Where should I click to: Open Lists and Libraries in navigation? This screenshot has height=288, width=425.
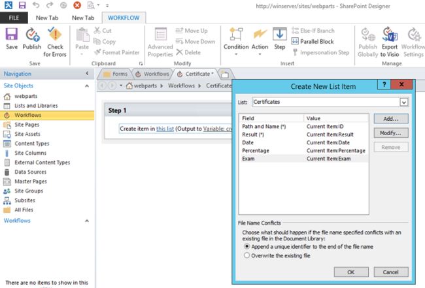[36, 106]
